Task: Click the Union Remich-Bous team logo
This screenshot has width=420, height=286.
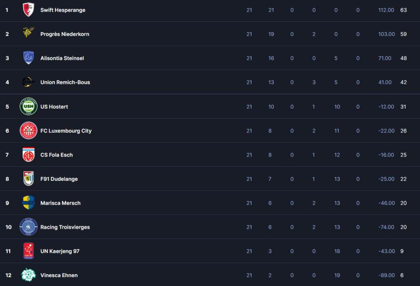Action: click(x=28, y=82)
